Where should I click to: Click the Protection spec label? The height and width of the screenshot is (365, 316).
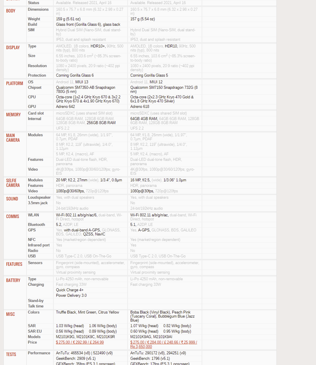[37, 75]
